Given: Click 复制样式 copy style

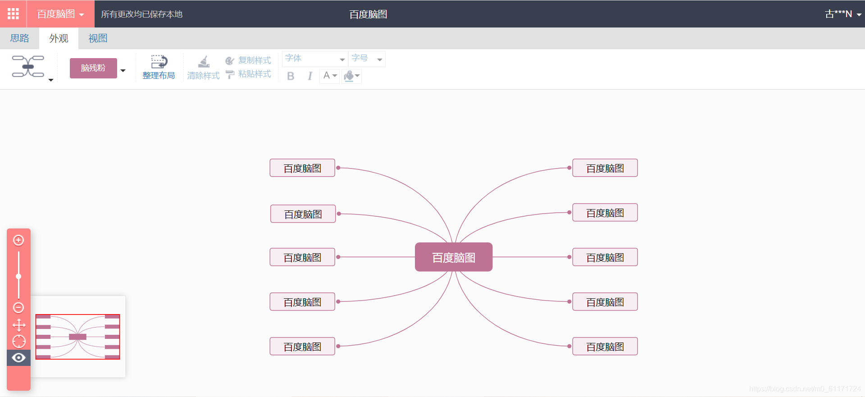Looking at the screenshot, I should click(x=248, y=60).
